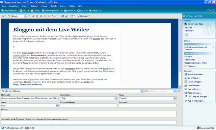Open the Format menu
216x130 pixels.
[44, 6]
